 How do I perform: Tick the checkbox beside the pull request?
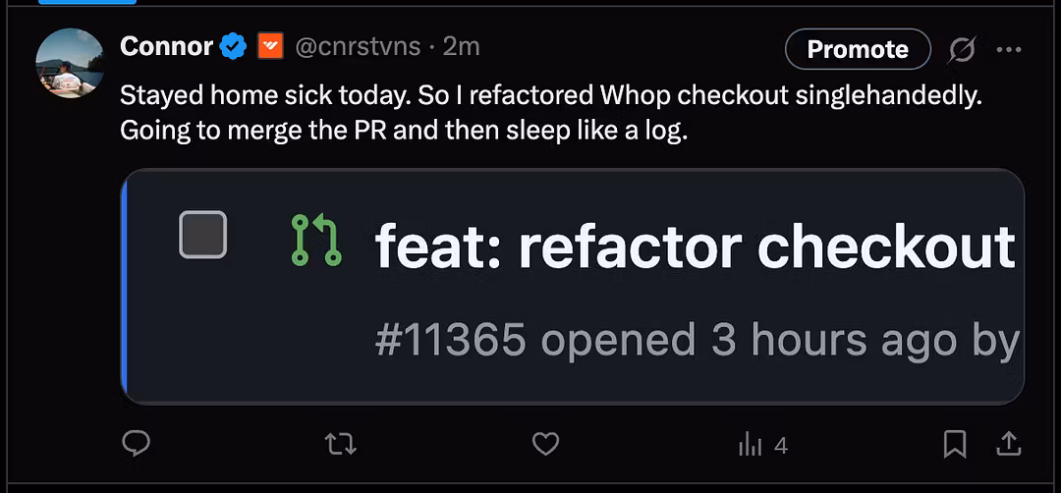202,235
